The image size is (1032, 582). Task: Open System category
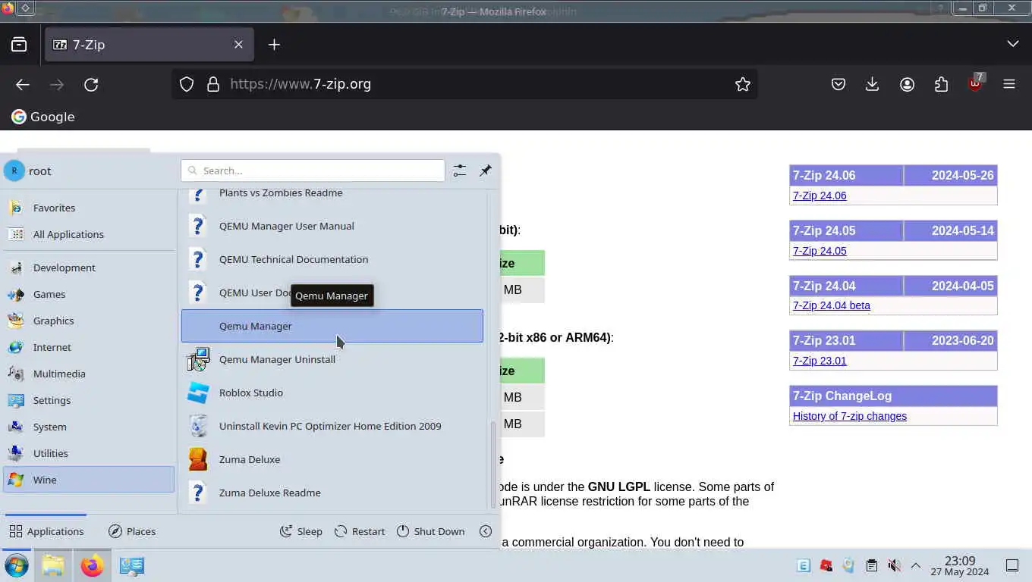[x=89, y=427]
